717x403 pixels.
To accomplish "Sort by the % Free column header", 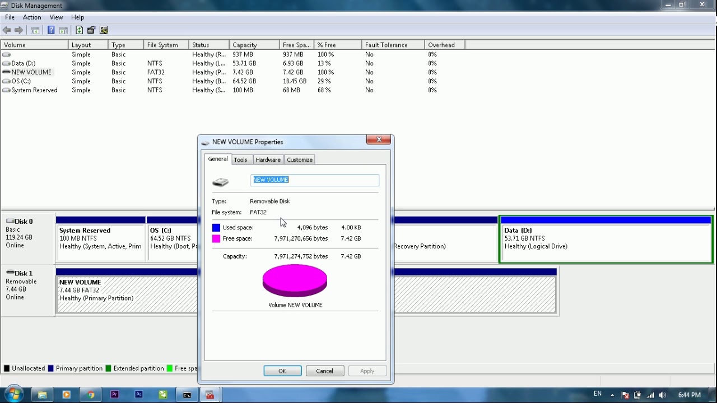I will tap(338, 45).
